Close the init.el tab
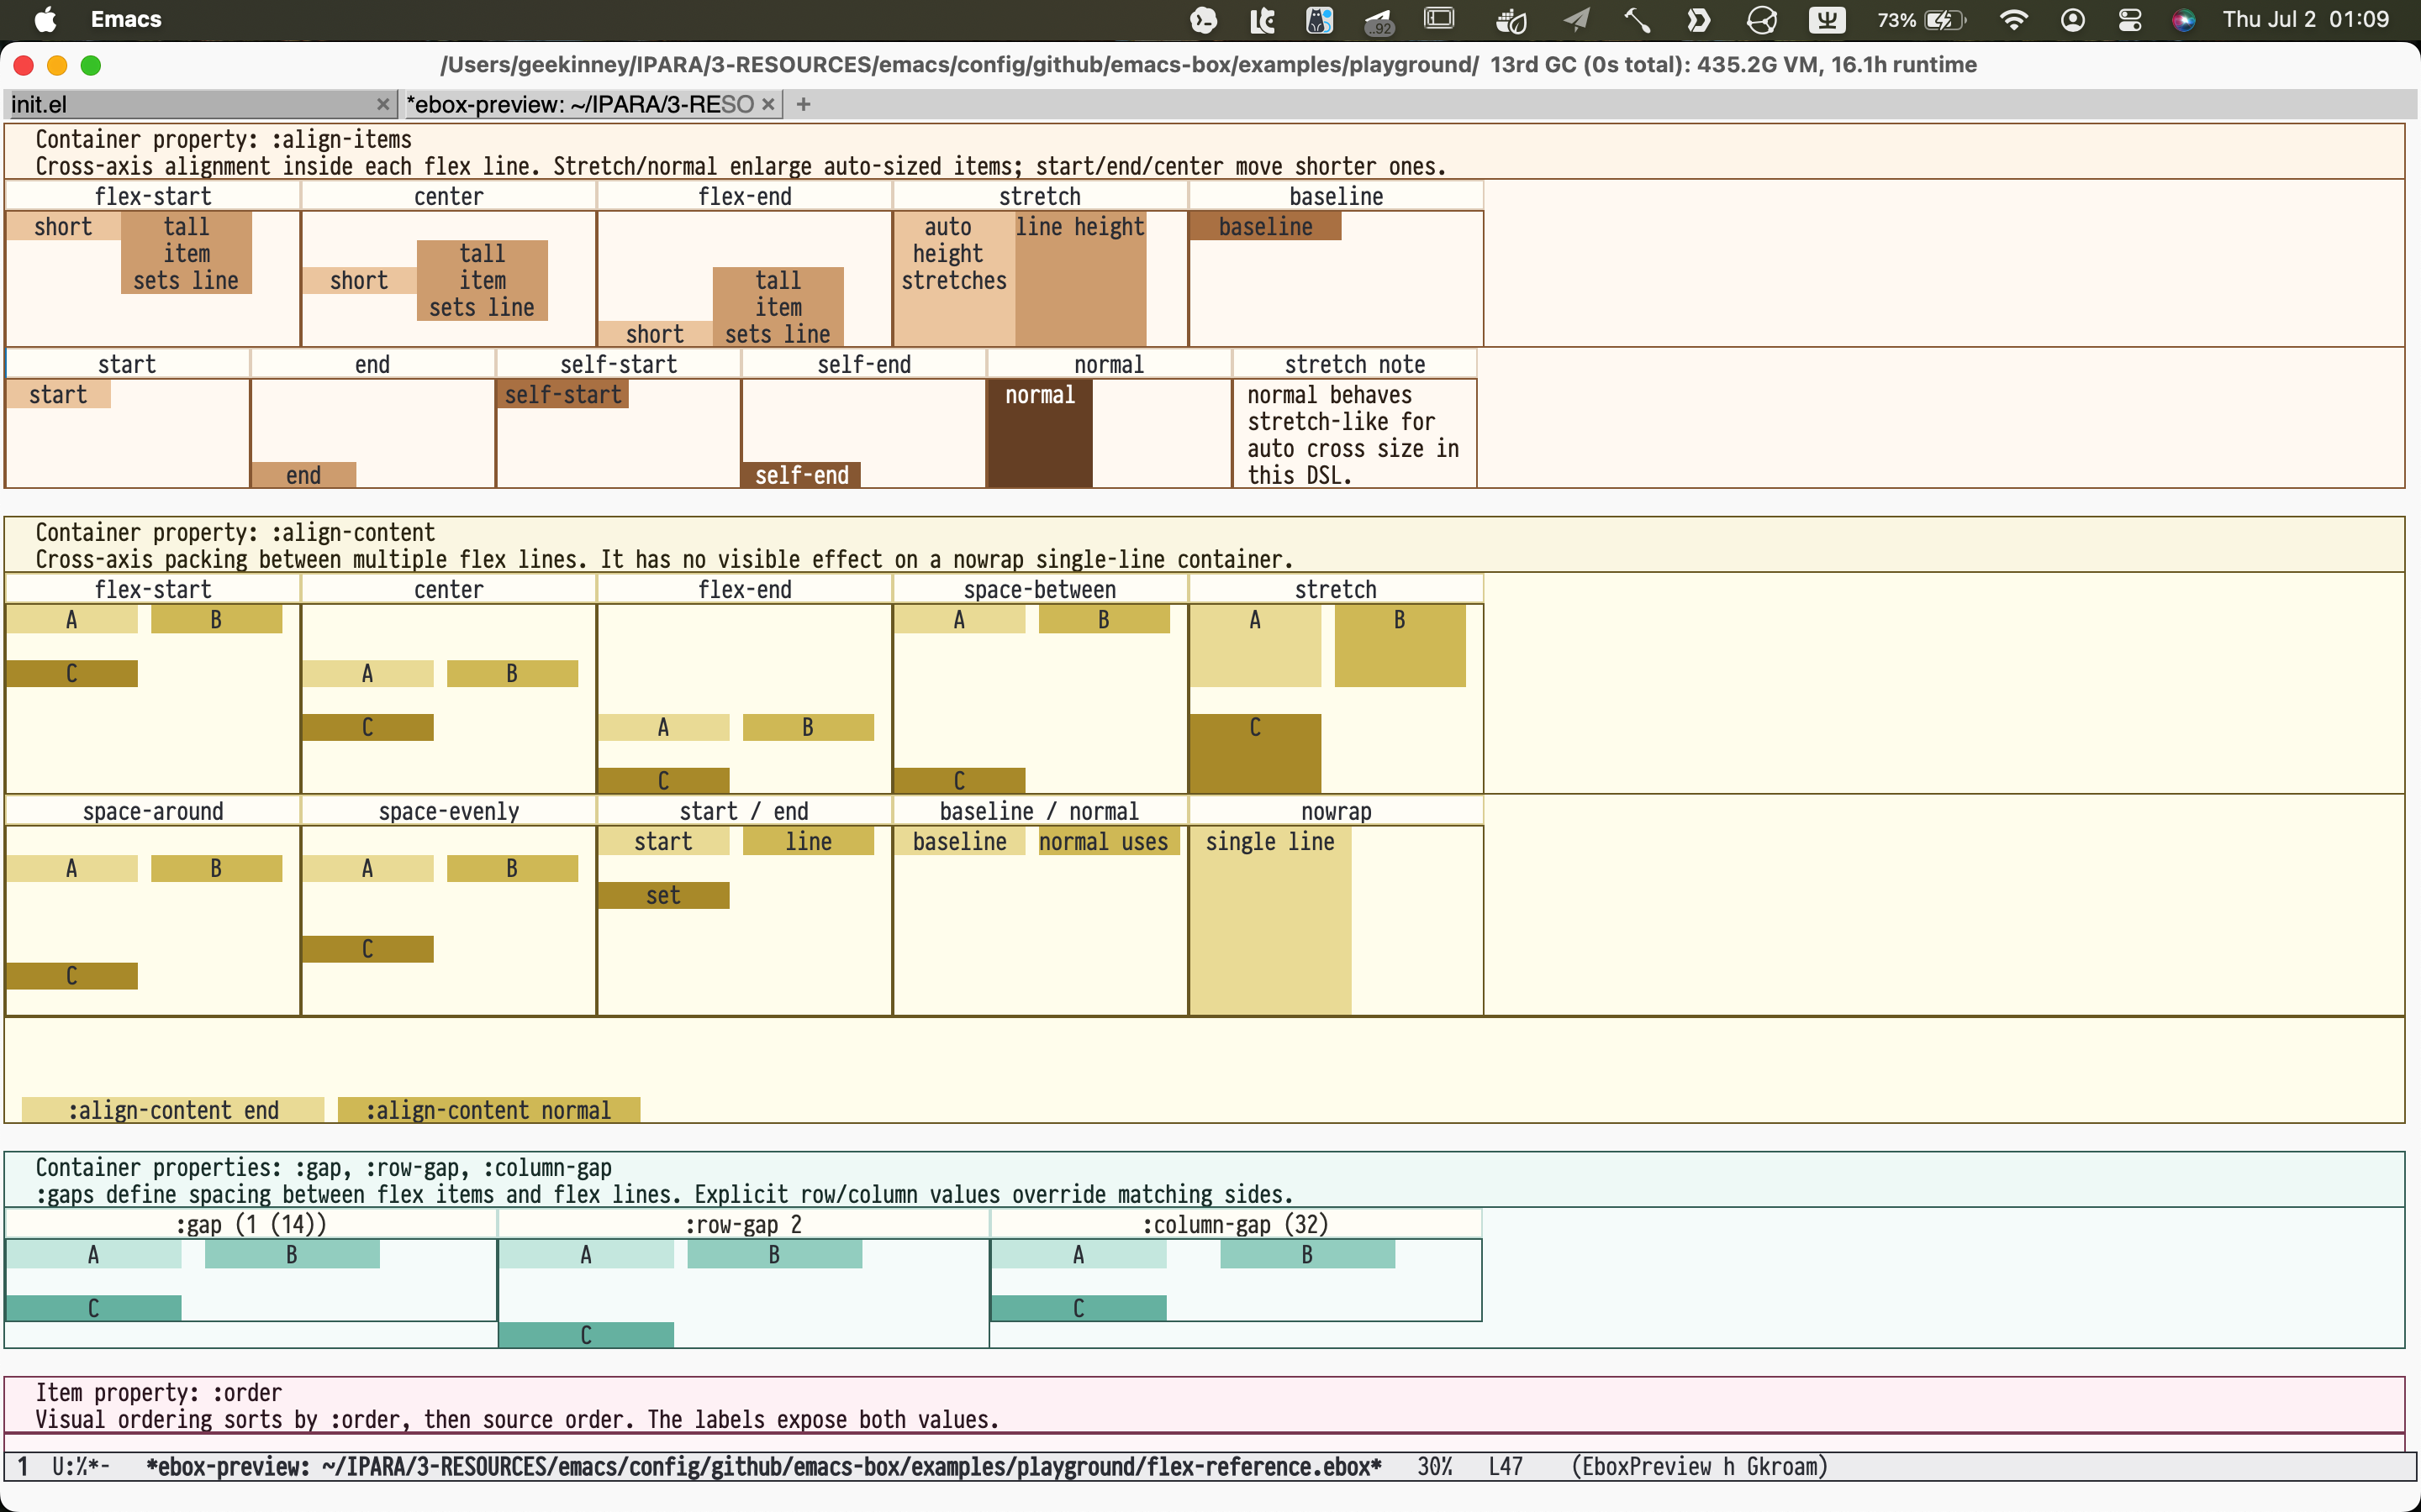The width and height of the screenshot is (2421, 1512). coord(382,104)
